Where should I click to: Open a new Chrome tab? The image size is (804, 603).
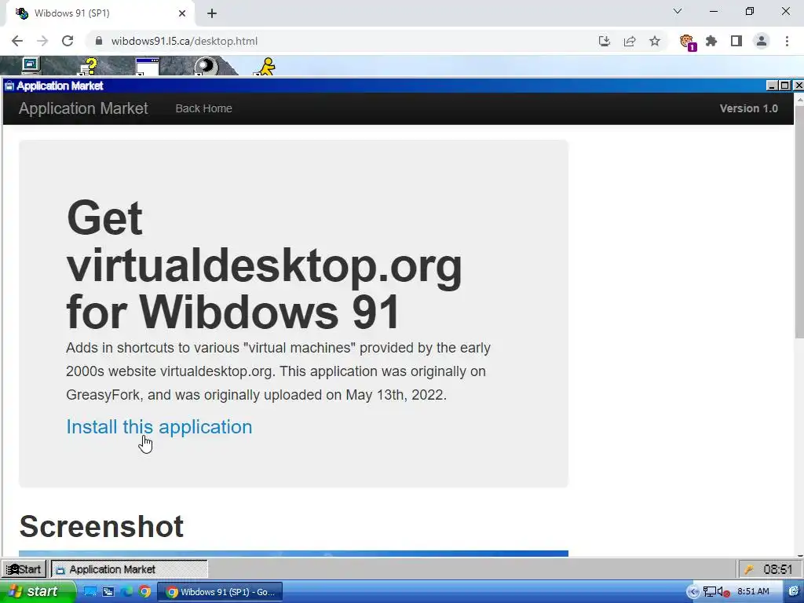pos(212,13)
